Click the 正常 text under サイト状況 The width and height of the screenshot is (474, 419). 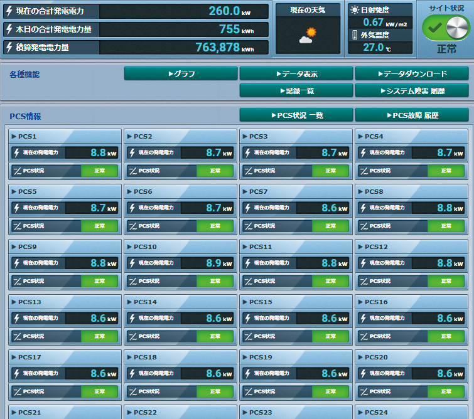[446, 49]
